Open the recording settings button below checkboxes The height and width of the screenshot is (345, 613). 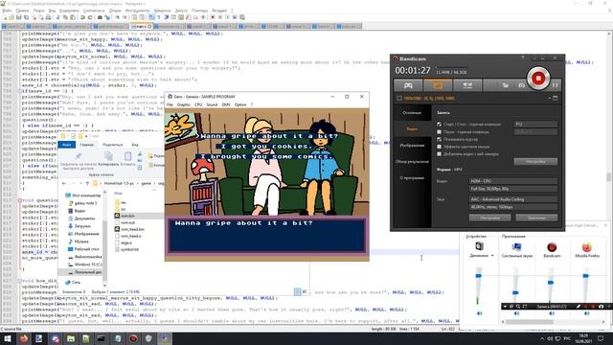[535, 161]
